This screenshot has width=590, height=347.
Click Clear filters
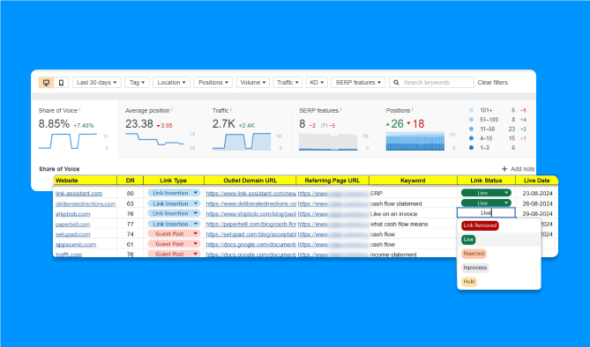[492, 82]
